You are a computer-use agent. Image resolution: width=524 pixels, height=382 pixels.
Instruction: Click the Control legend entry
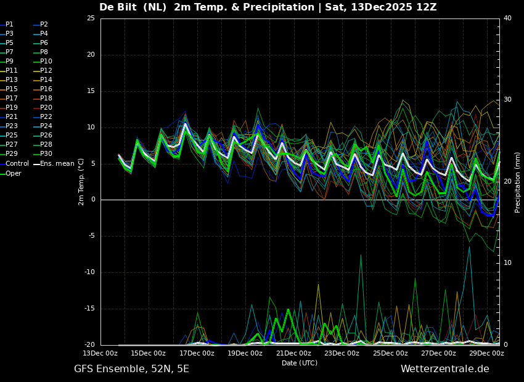click(17, 164)
